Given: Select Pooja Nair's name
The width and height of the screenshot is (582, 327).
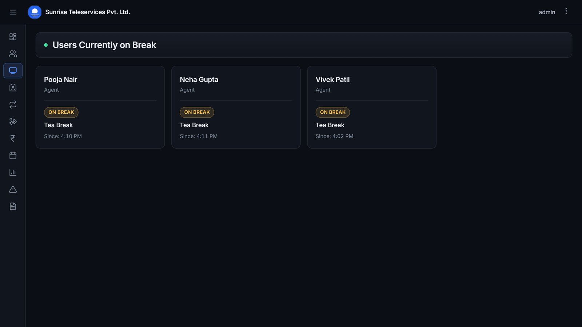Looking at the screenshot, I should pos(61,80).
